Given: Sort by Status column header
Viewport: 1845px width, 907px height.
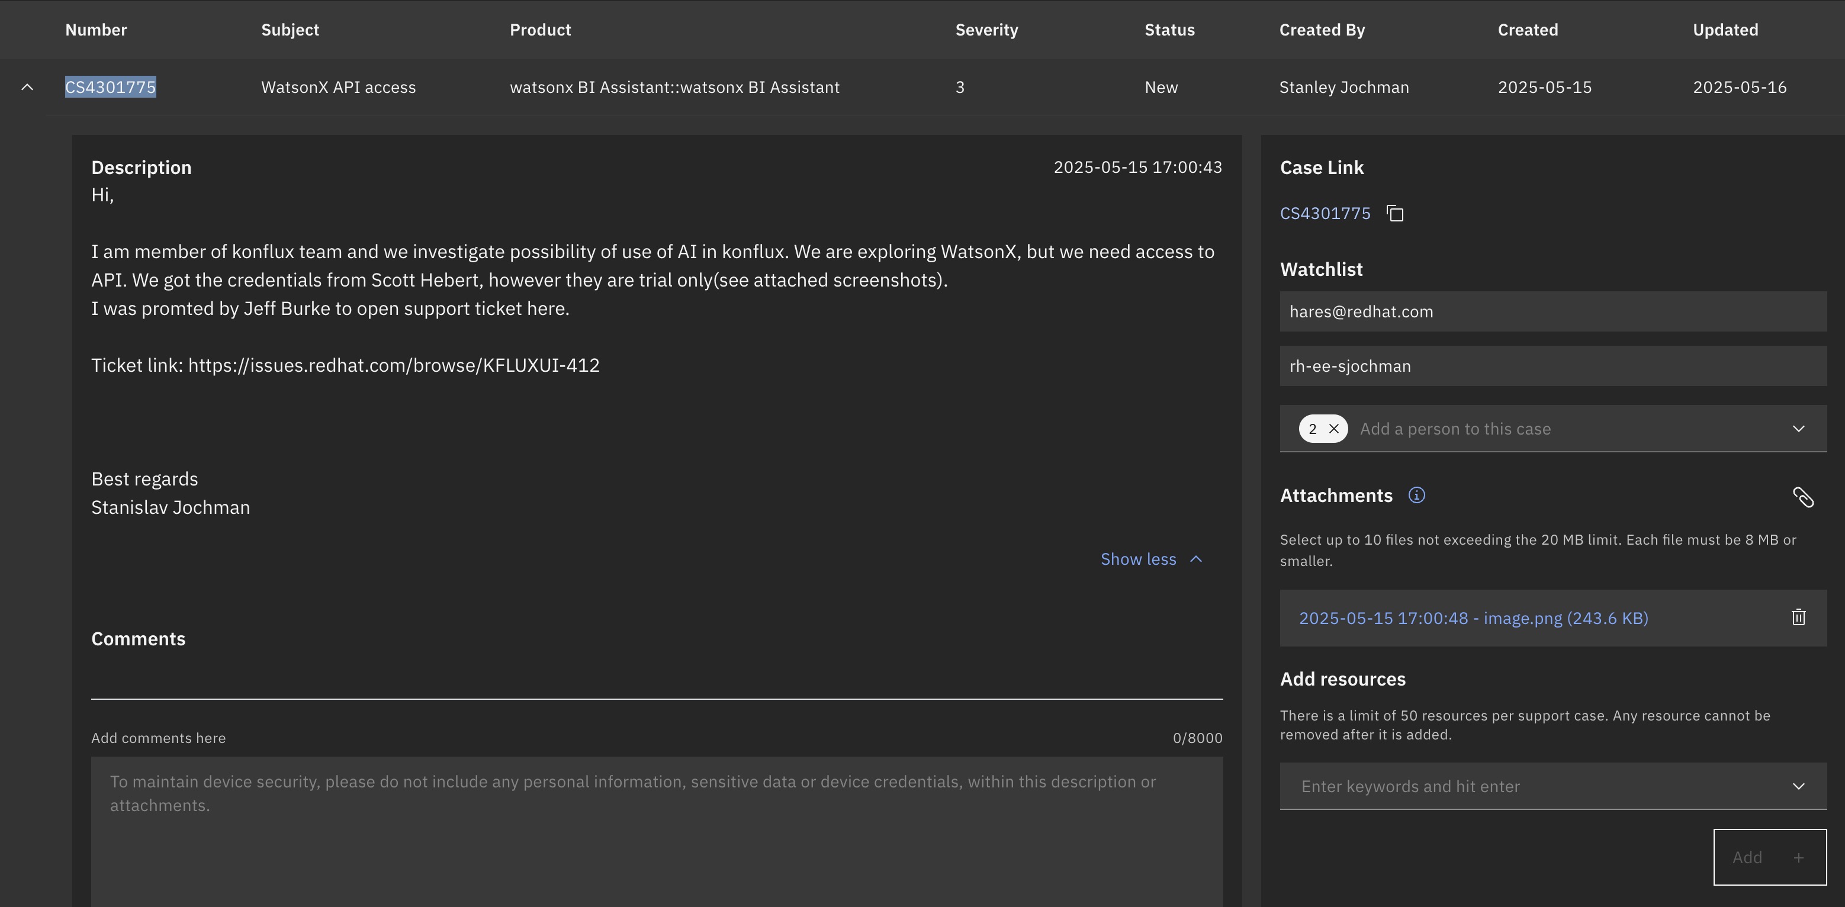Looking at the screenshot, I should (x=1169, y=30).
